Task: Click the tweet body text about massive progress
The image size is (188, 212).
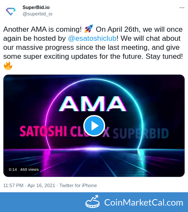Action: tap(91, 47)
